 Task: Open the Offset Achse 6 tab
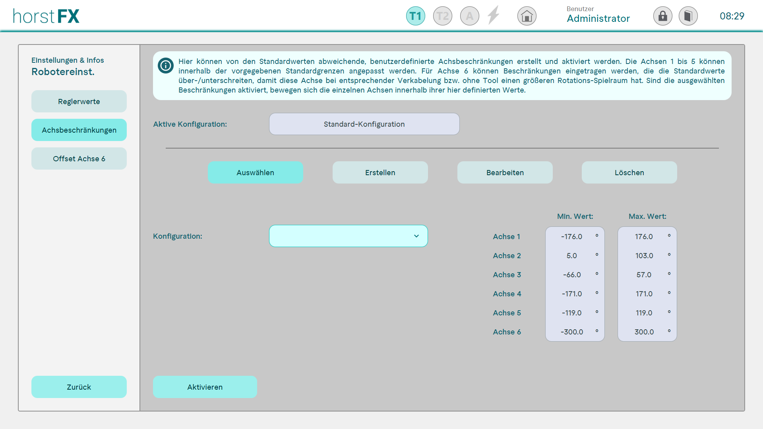pos(79,158)
